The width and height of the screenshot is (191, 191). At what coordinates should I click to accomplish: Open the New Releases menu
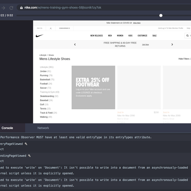click(96, 35)
